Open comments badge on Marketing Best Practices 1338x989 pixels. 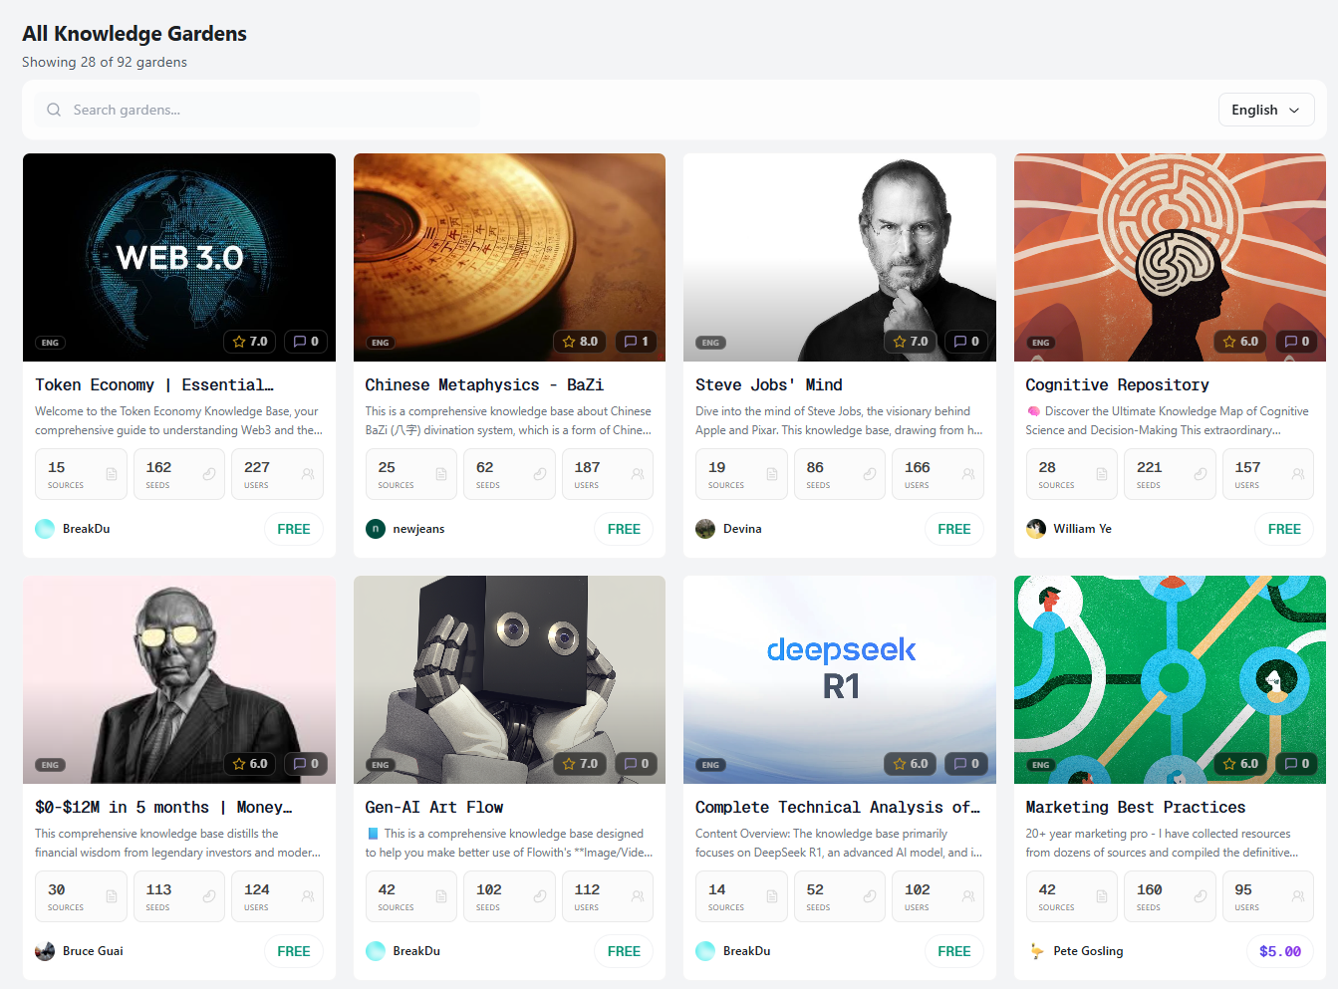point(1297,764)
